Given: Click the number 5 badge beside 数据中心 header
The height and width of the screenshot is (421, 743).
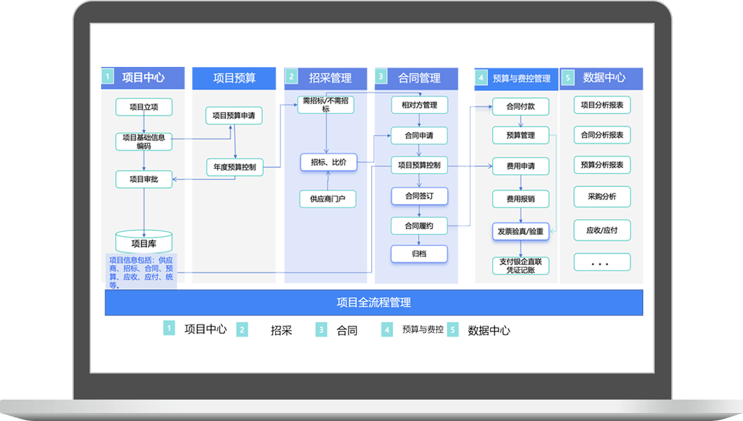Looking at the screenshot, I should [x=568, y=78].
